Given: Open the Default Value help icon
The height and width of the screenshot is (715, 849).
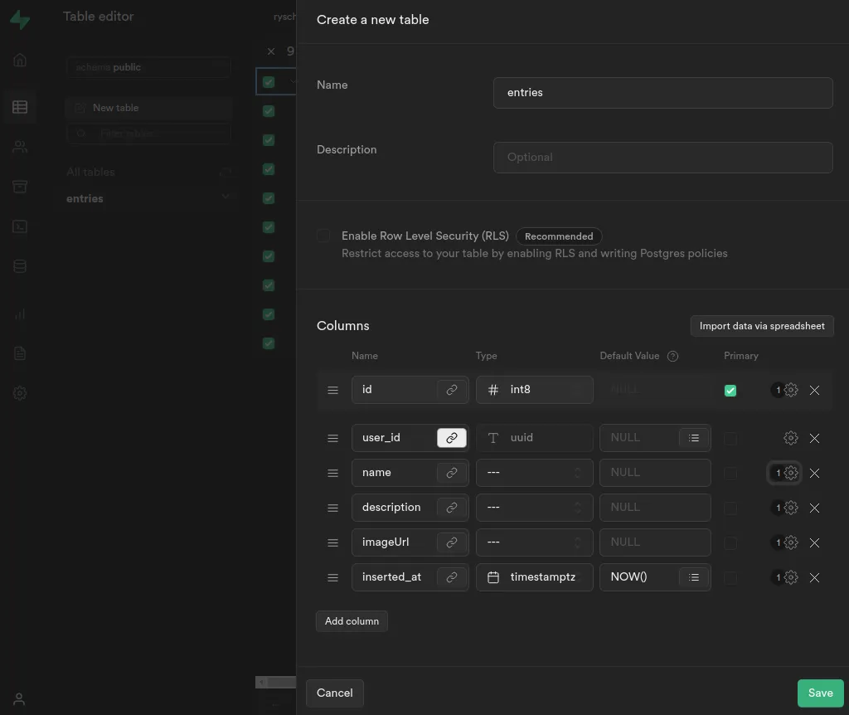Looking at the screenshot, I should click(672, 356).
